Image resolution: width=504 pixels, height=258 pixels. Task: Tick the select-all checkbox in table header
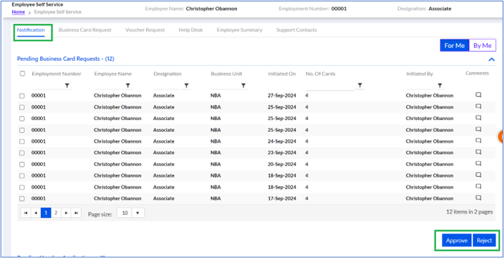pos(22,73)
